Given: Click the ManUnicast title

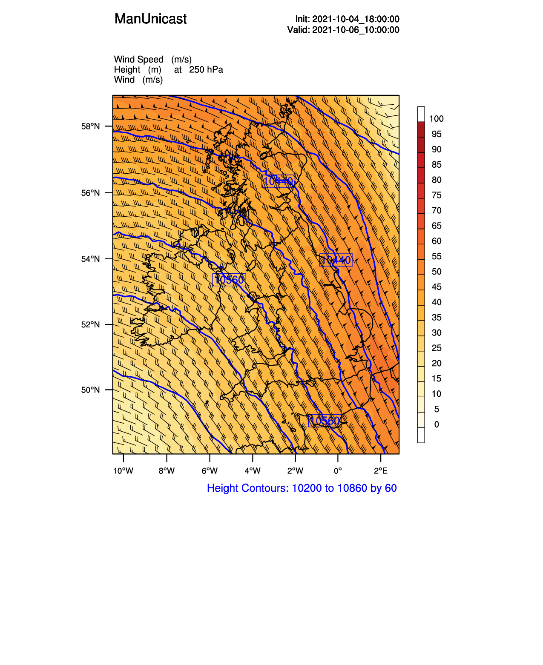Looking at the screenshot, I should tap(150, 19).
